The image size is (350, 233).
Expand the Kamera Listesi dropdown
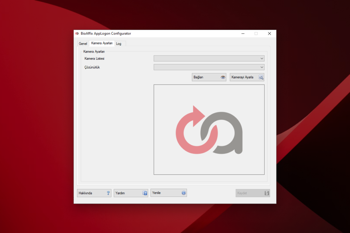209,58
